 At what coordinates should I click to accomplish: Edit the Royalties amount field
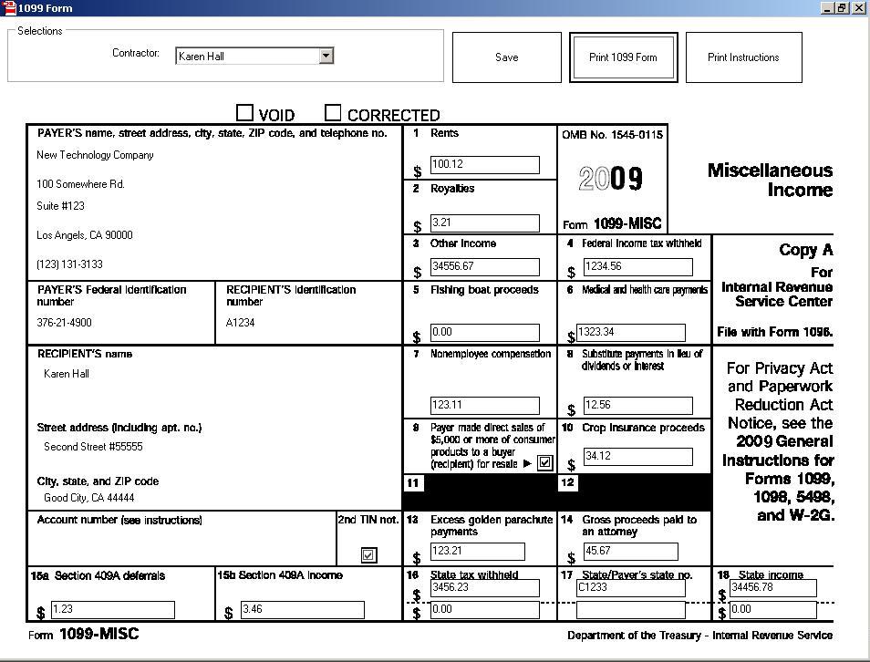point(486,222)
